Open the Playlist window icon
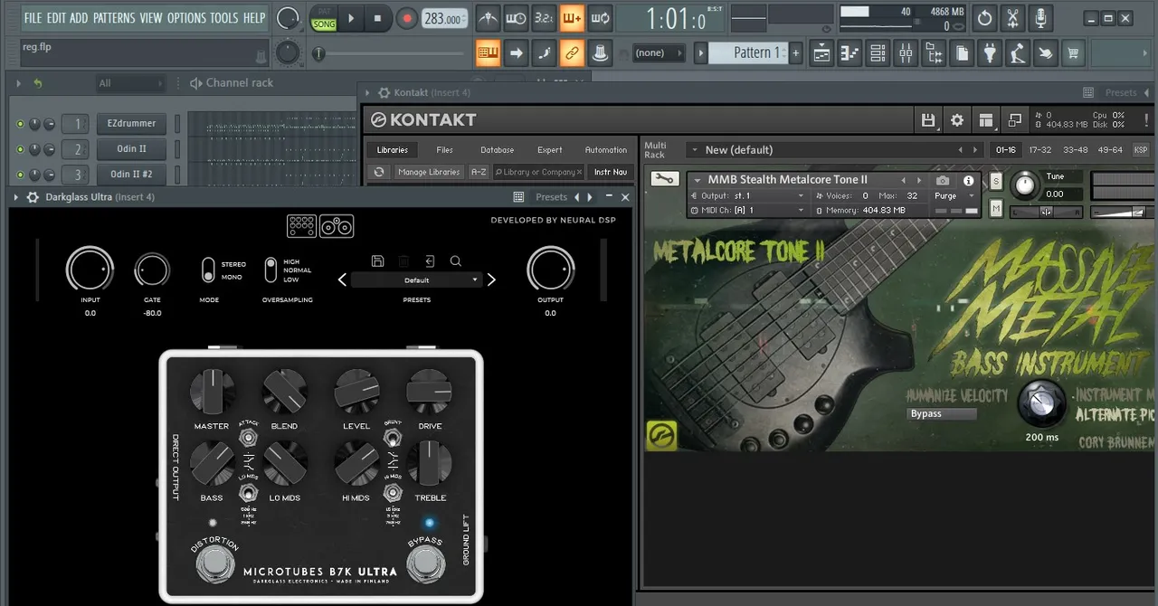 821,53
